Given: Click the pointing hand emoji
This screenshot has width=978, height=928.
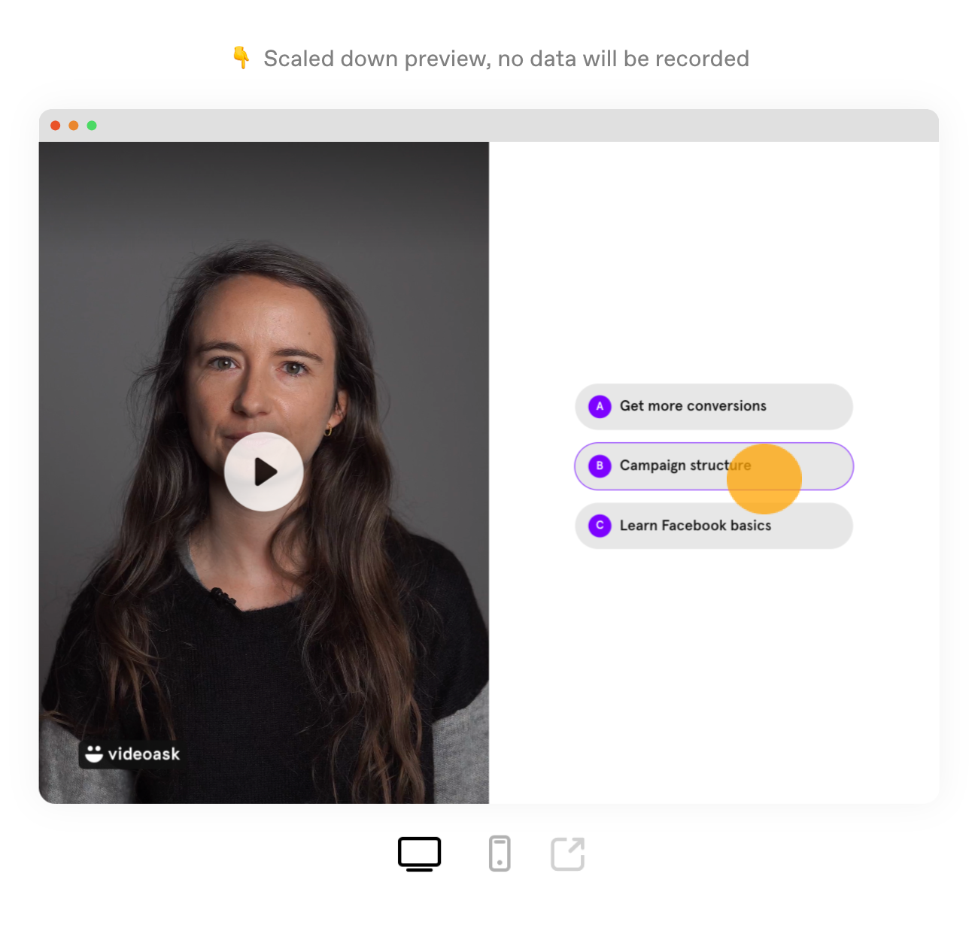Looking at the screenshot, I should 241,58.
